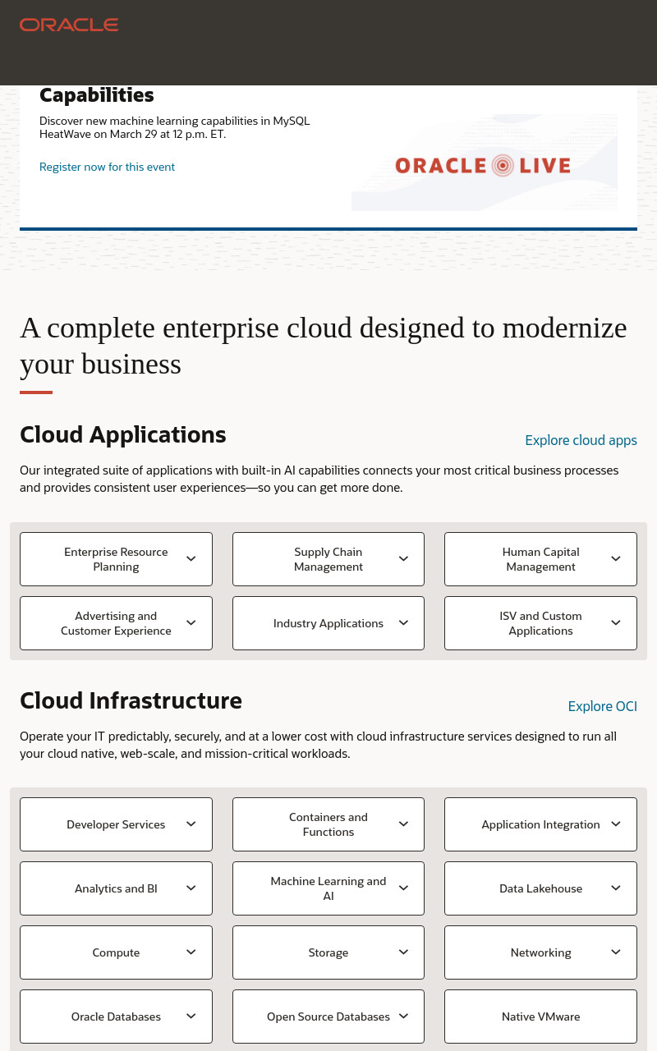This screenshot has height=1051, width=657.
Task: Expand the Networking dropdown
Action: [x=540, y=952]
